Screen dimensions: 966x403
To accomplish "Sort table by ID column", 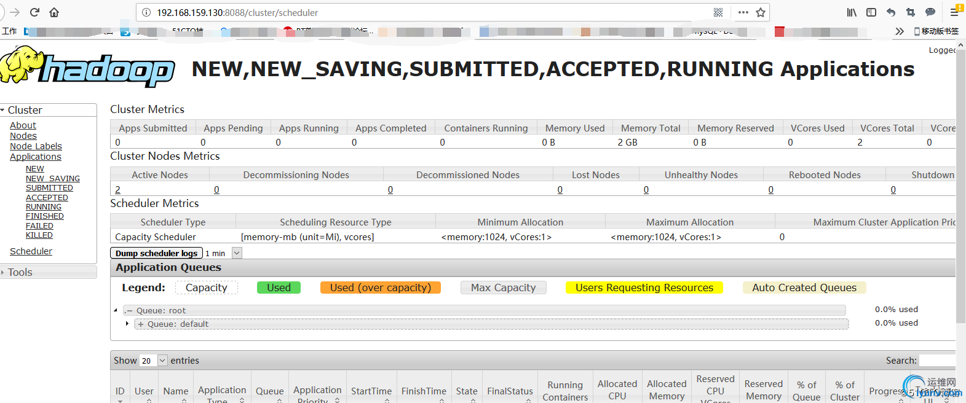I will point(120,391).
